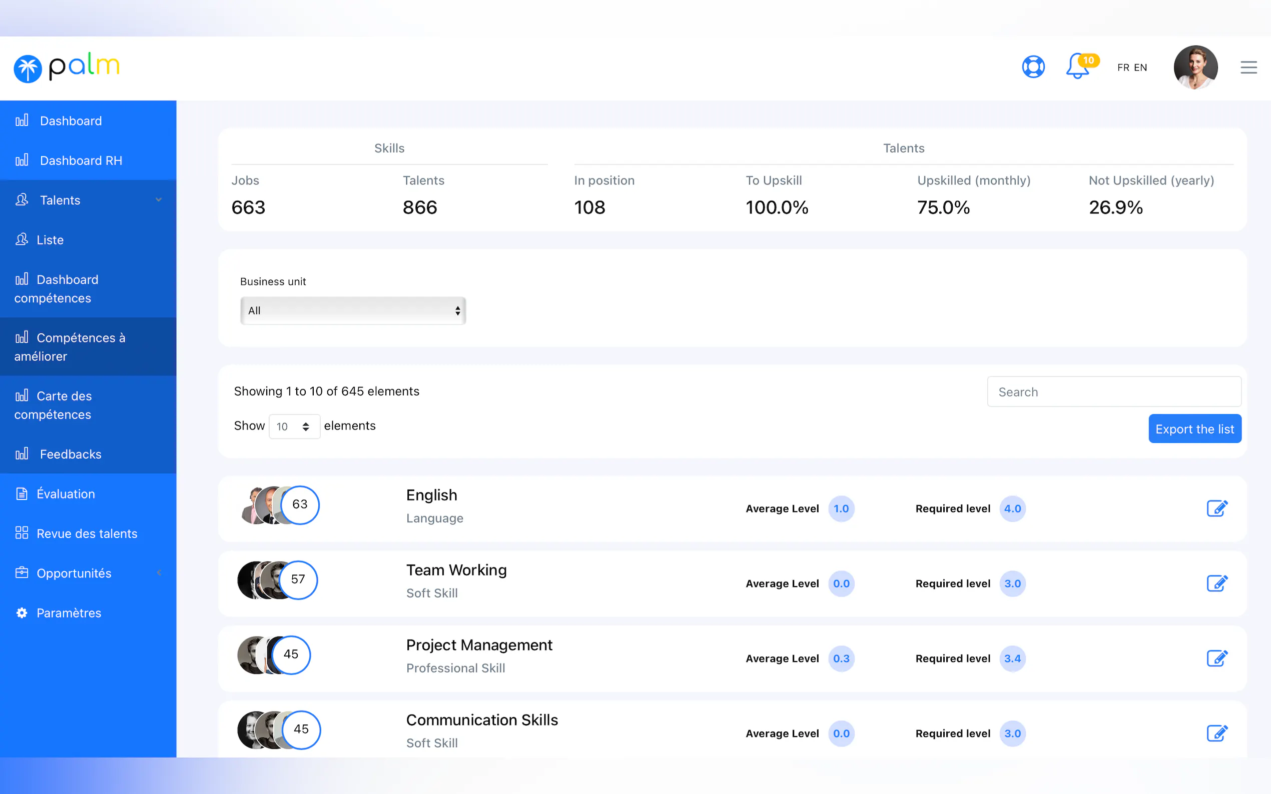Click the edit icon for English skill
Image resolution: width=1271 pixels, height=794 pixels.
(1216, 508)
